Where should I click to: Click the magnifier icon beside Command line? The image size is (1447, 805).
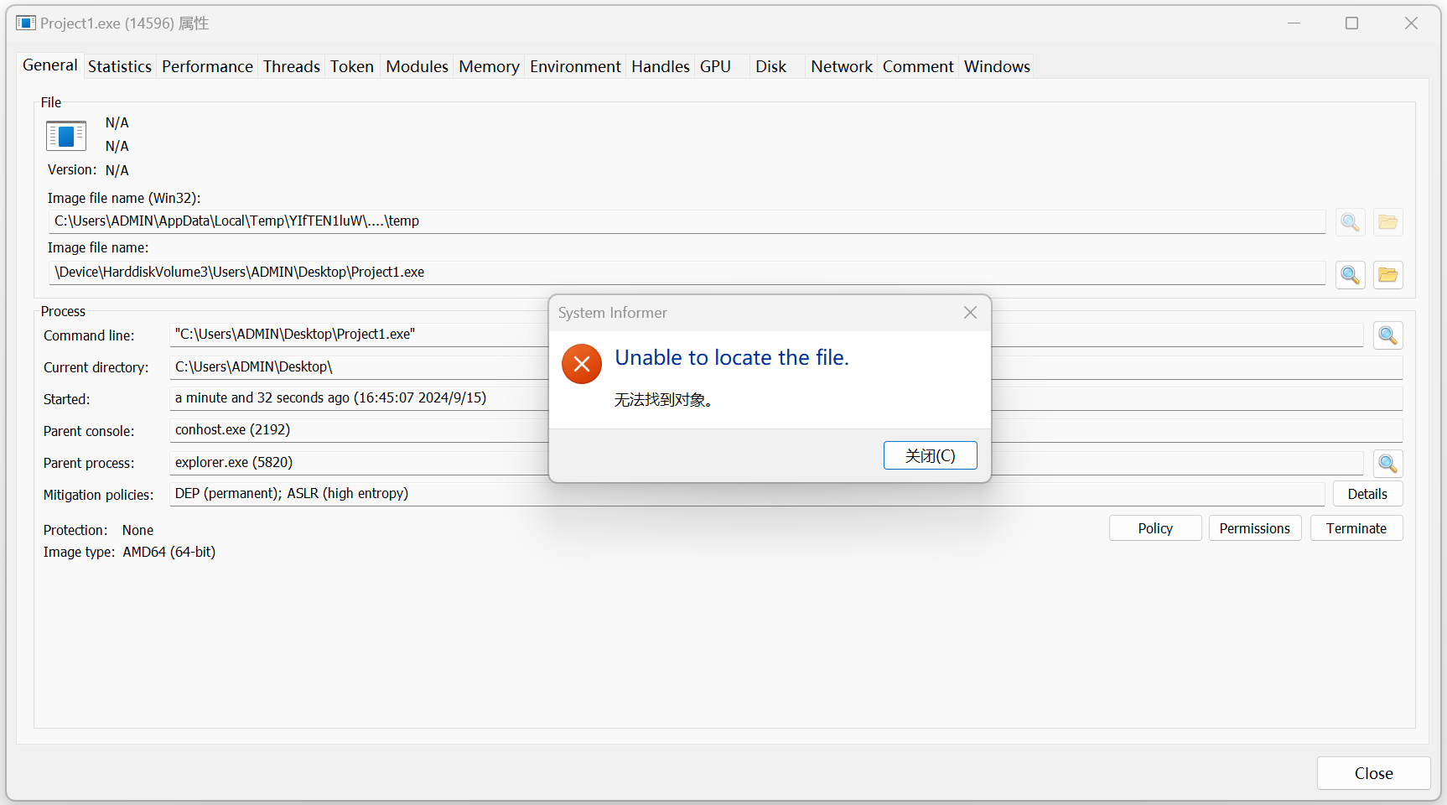tap(1387, 335)
